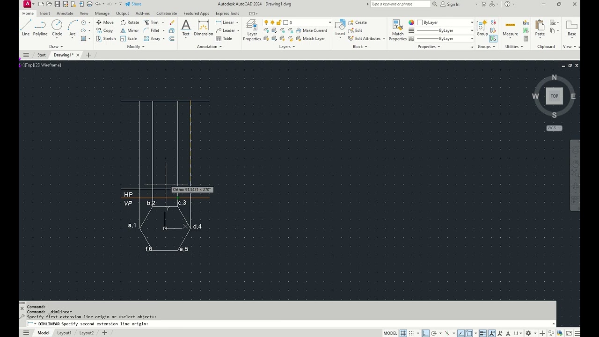Click the Mirror tool
Viewport: 599px width, 337px height.
pyautogui.click(x=130, y=30)
